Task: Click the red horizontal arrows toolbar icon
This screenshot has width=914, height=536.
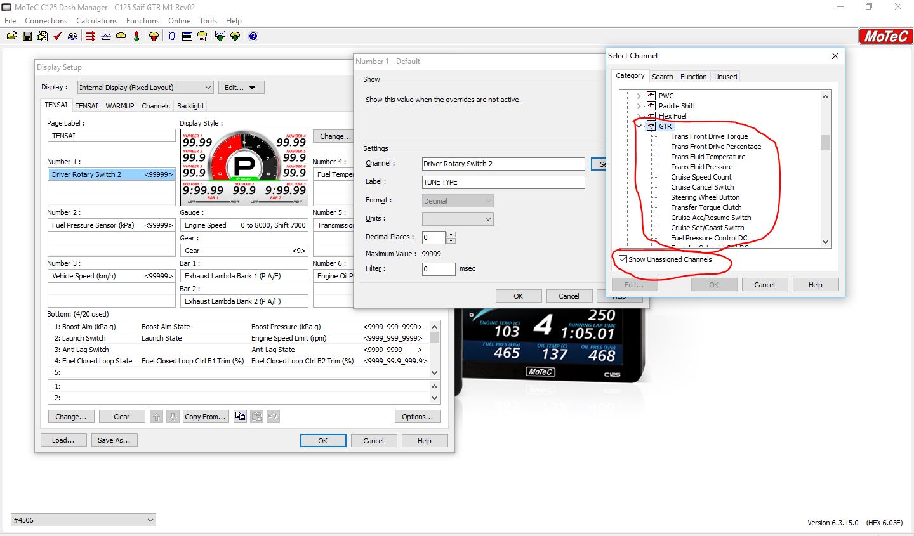Action: coord(90,36)
